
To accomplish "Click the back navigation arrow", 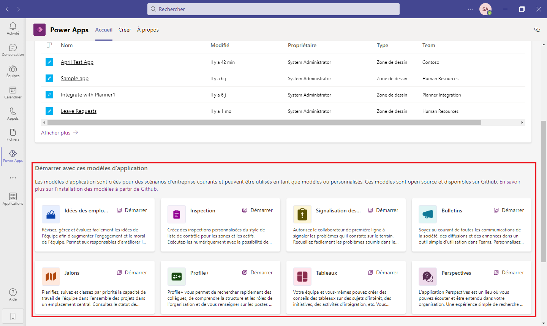I will click(x=7, y=9).
